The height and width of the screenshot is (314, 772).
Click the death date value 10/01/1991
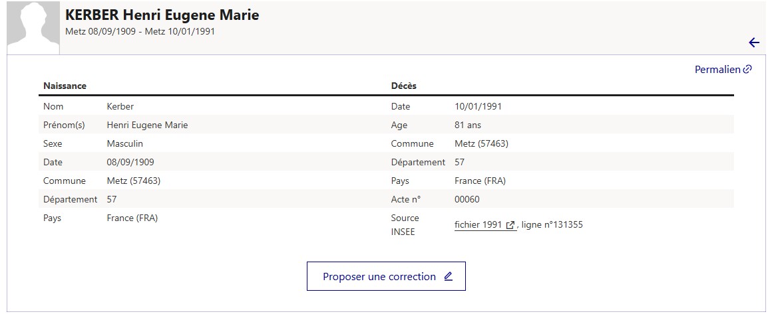479,106
